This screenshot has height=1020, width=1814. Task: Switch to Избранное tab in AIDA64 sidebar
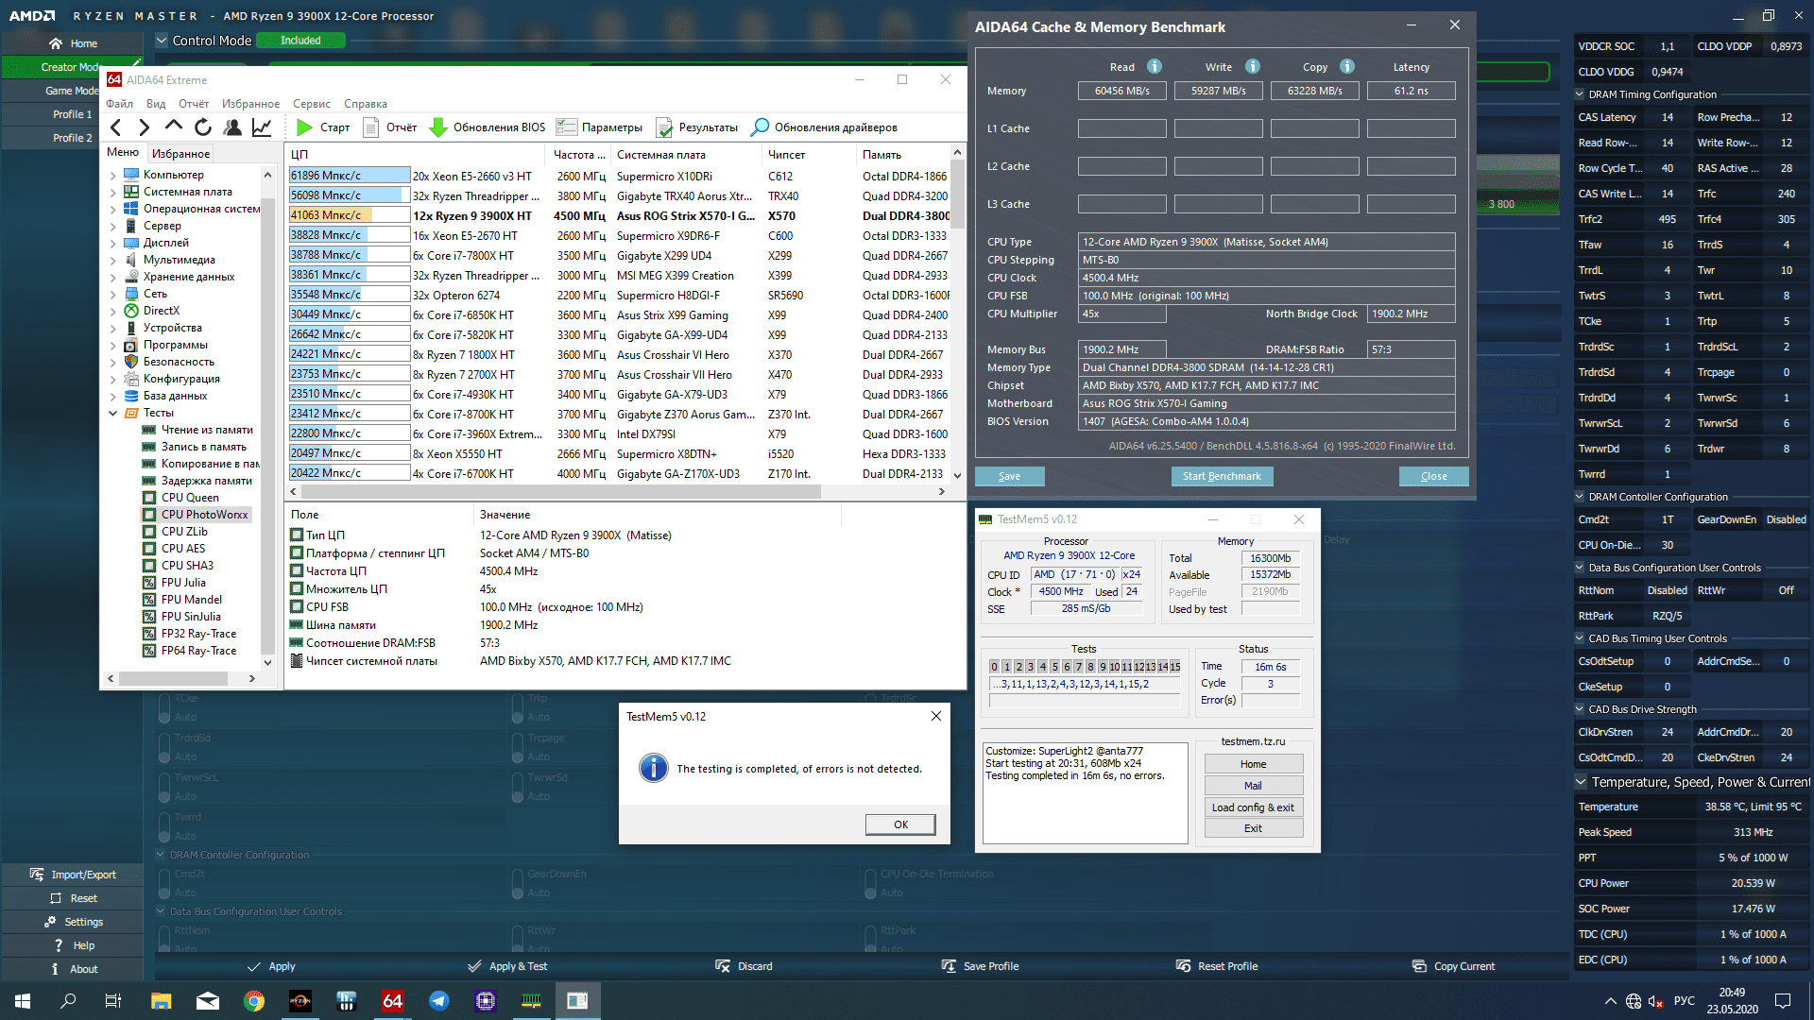click(x=180, y=153)
